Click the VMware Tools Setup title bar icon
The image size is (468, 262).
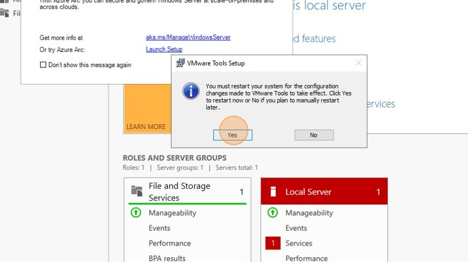pyautogui.click(x=180, y=63)
